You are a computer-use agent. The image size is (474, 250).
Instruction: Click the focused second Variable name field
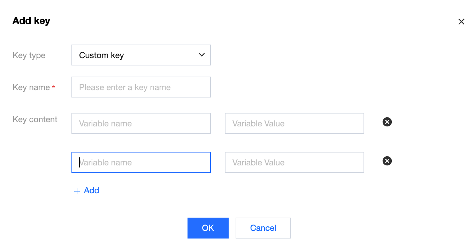point(141,162)
